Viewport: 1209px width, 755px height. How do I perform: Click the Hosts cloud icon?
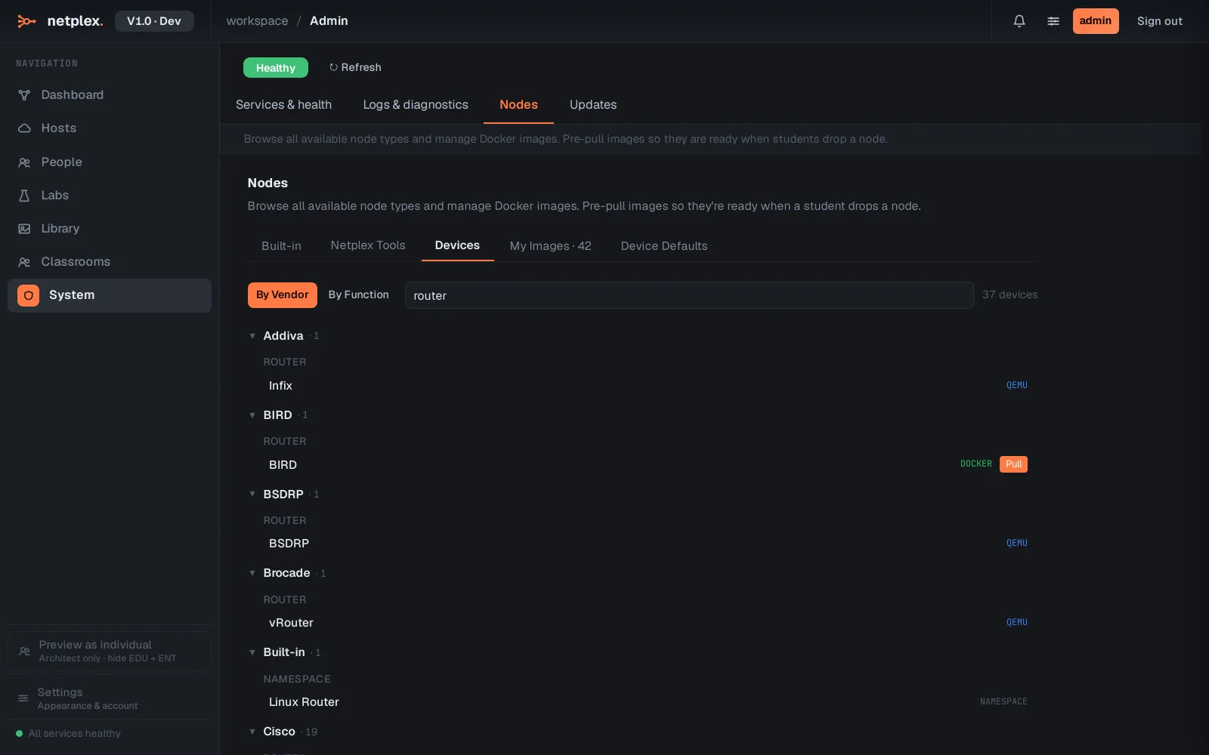click(24, 128)
